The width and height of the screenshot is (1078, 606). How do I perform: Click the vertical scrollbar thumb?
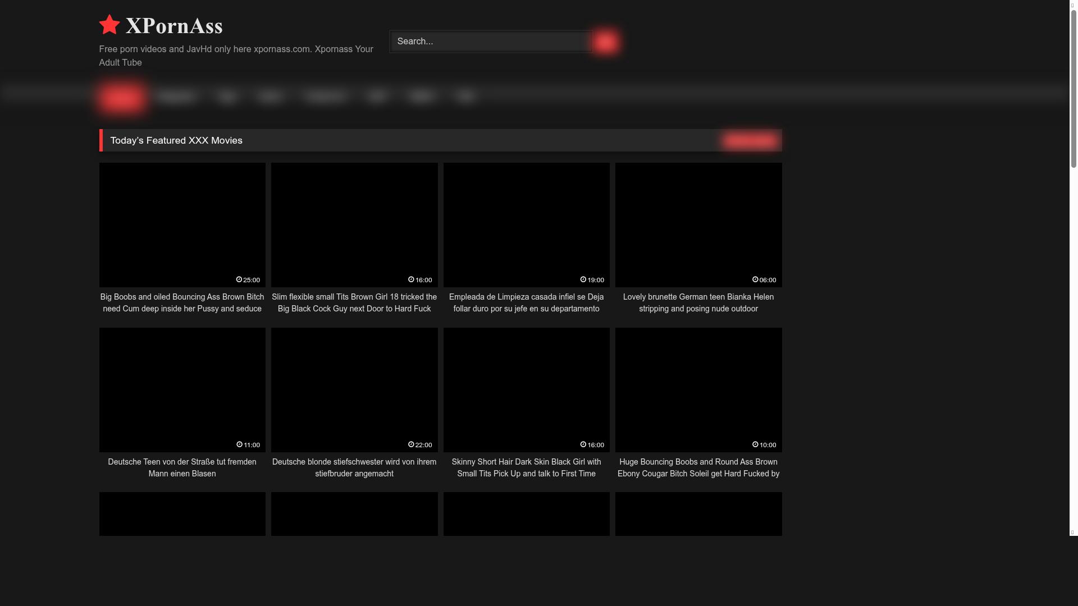coord(1074,90)
